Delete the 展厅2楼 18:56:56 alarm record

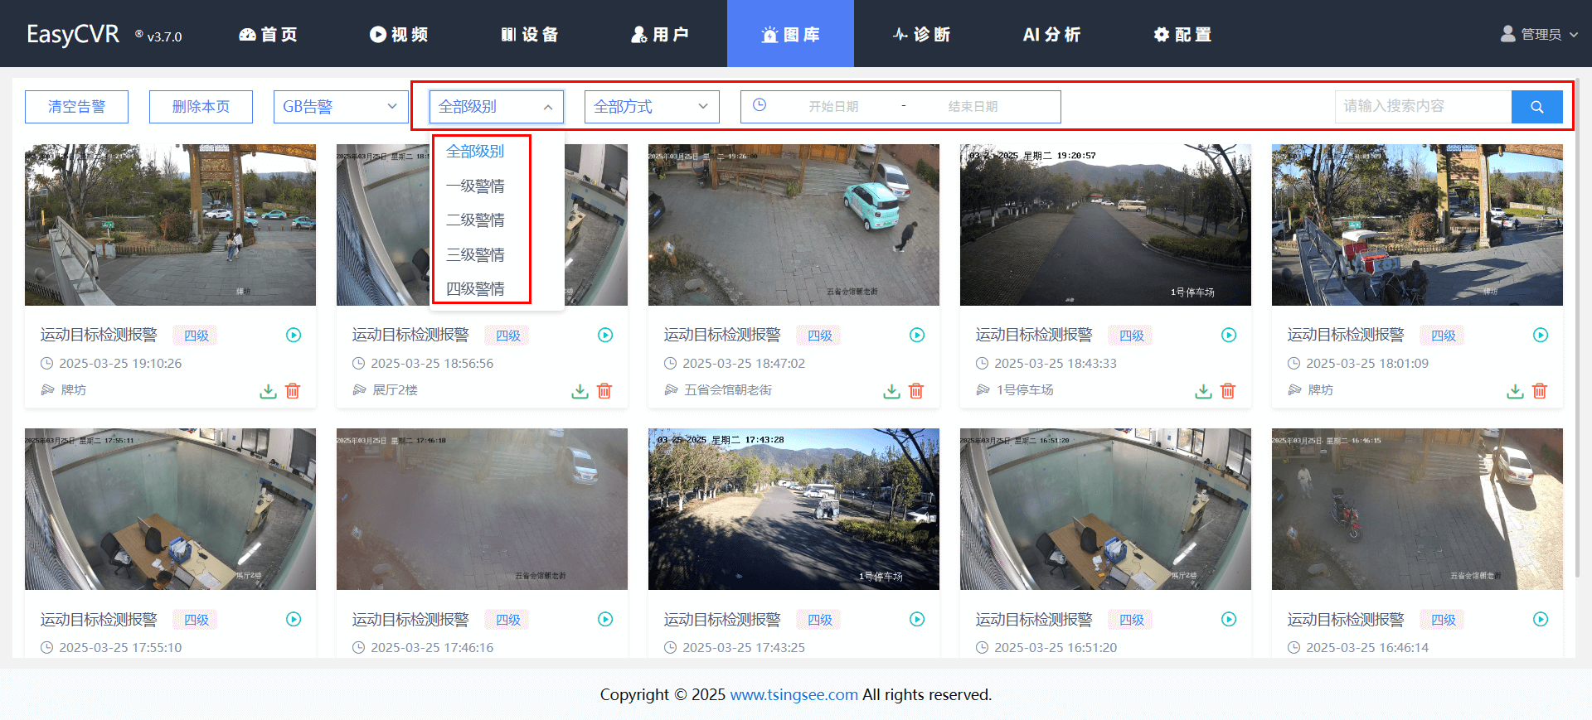(x=604, y=391)
